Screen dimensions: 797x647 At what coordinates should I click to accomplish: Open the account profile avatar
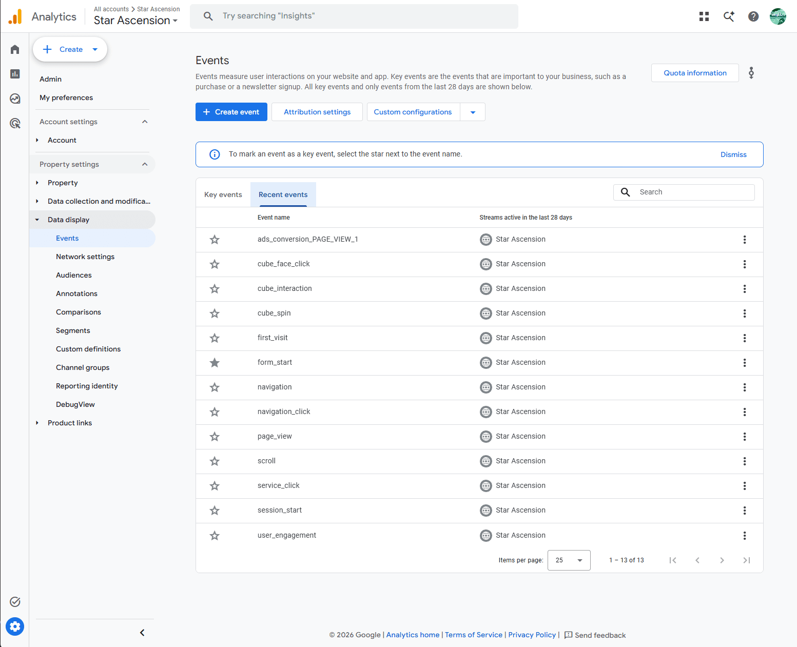(778, 16)
